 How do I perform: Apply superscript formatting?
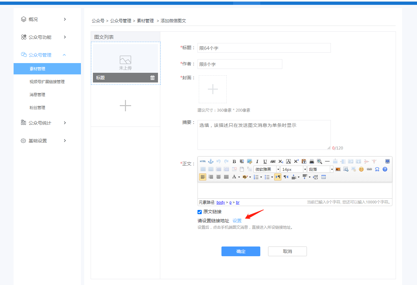pyautogui.click(x=296, y=161)
